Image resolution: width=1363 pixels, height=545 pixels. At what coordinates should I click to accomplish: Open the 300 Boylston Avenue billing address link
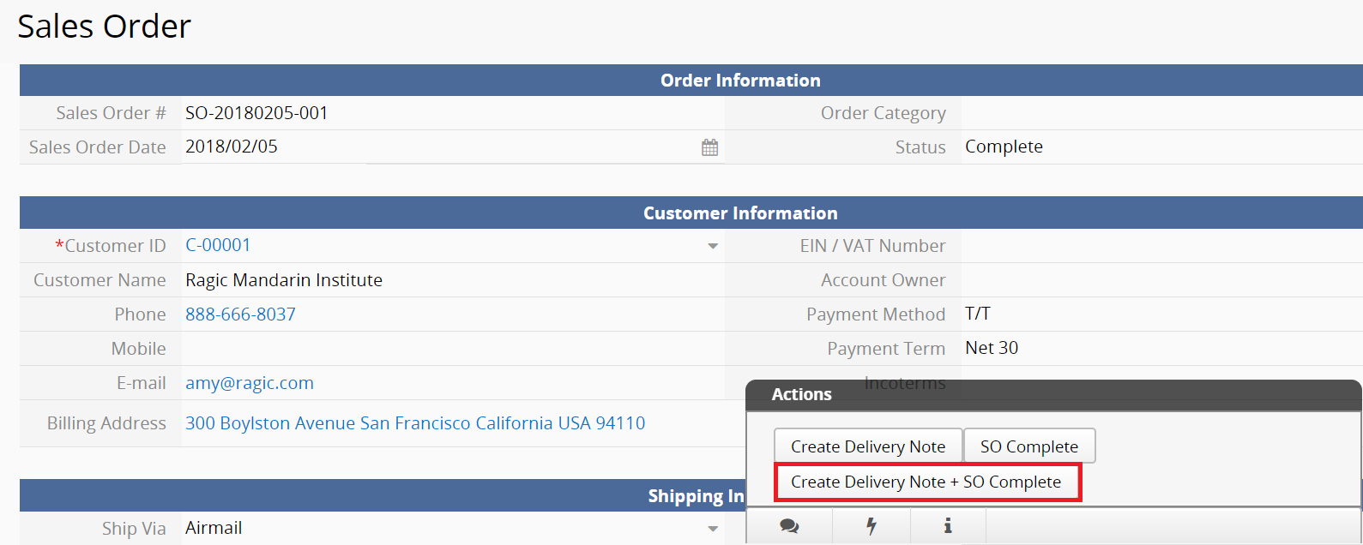(415, 423)
